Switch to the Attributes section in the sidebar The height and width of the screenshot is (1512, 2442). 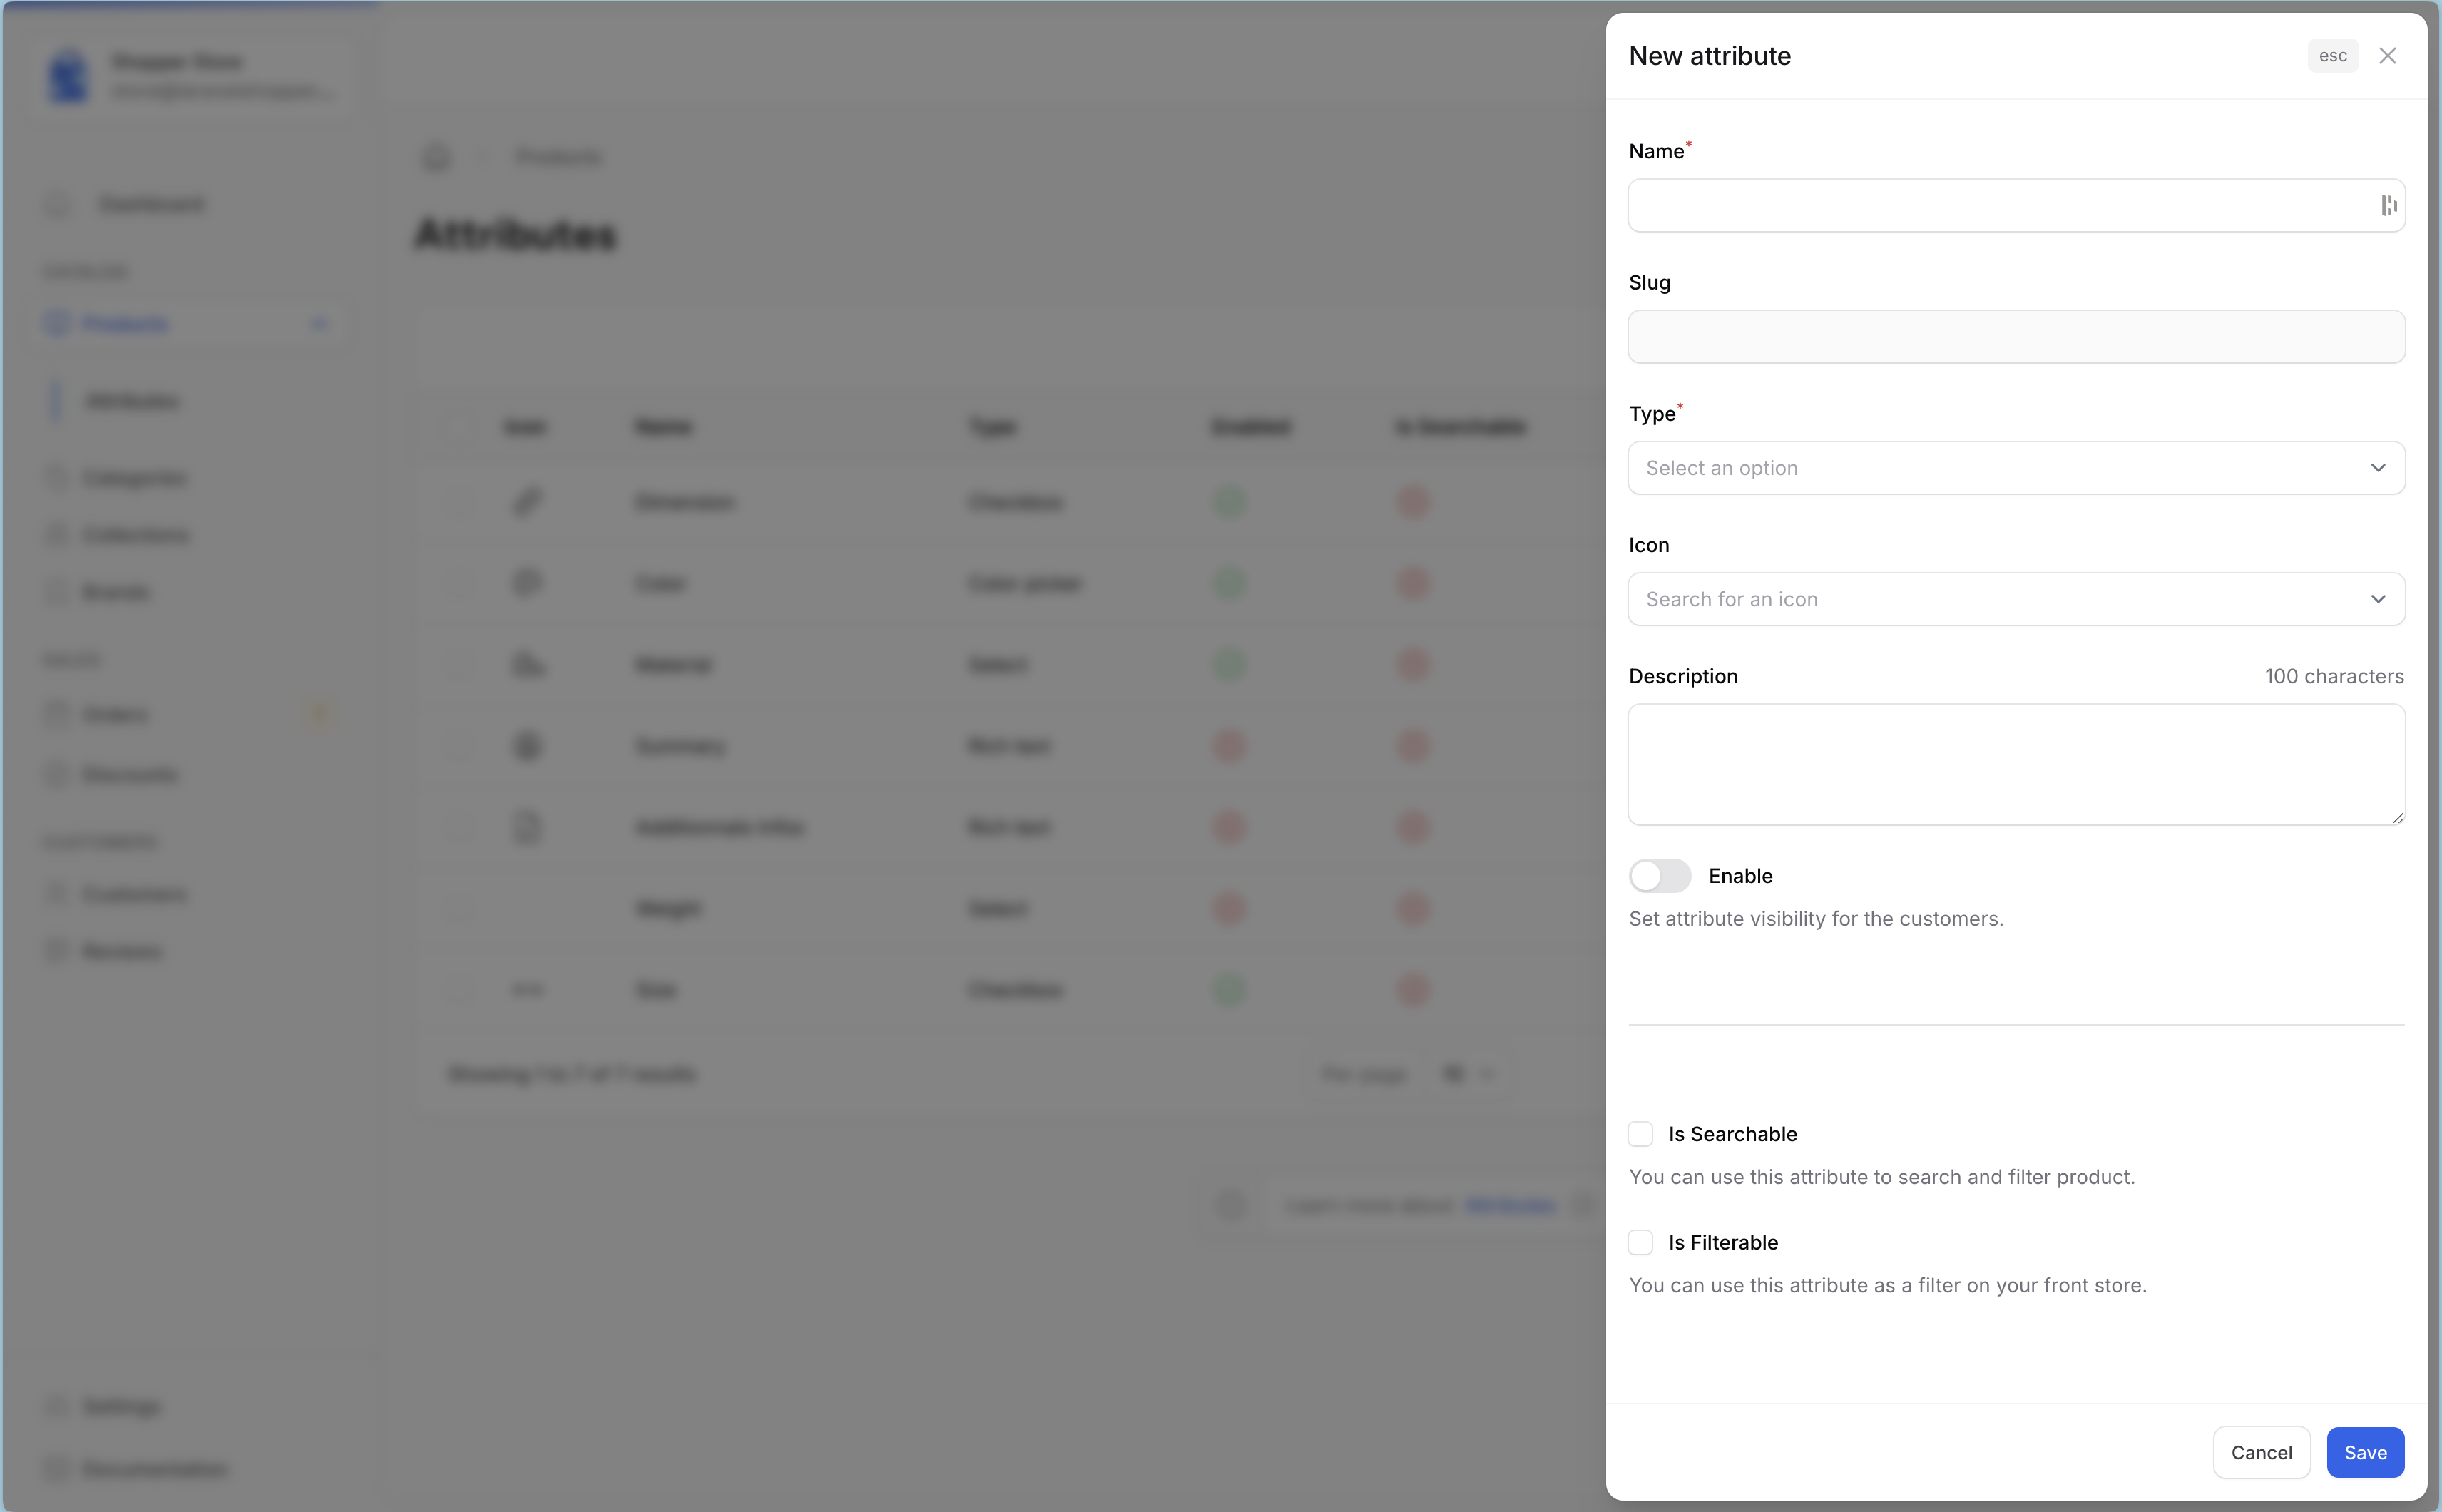point(131,400)
